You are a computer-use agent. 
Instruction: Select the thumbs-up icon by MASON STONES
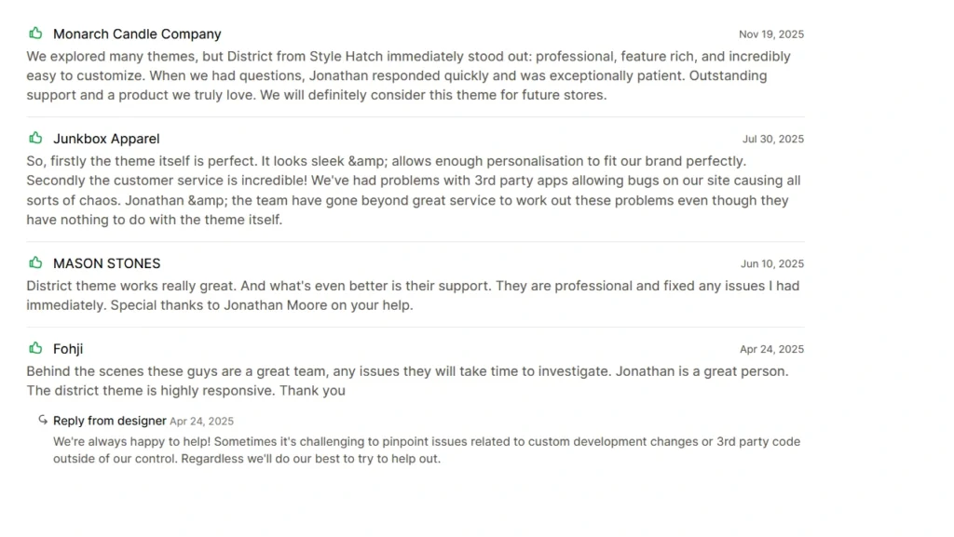pos(35,262)
